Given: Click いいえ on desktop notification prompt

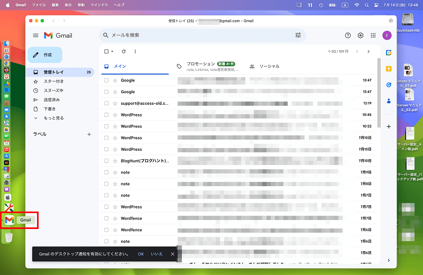Looking at the screenshot, I should [x=157, y=254].
